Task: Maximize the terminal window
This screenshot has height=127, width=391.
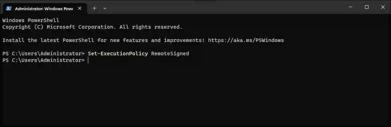Action: (x=366, y=7)
